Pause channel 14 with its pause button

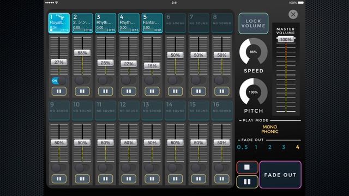point(175,179)
